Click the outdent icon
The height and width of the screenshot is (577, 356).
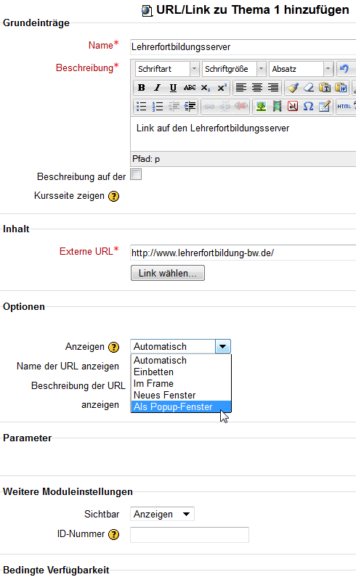tap(174, 107)
